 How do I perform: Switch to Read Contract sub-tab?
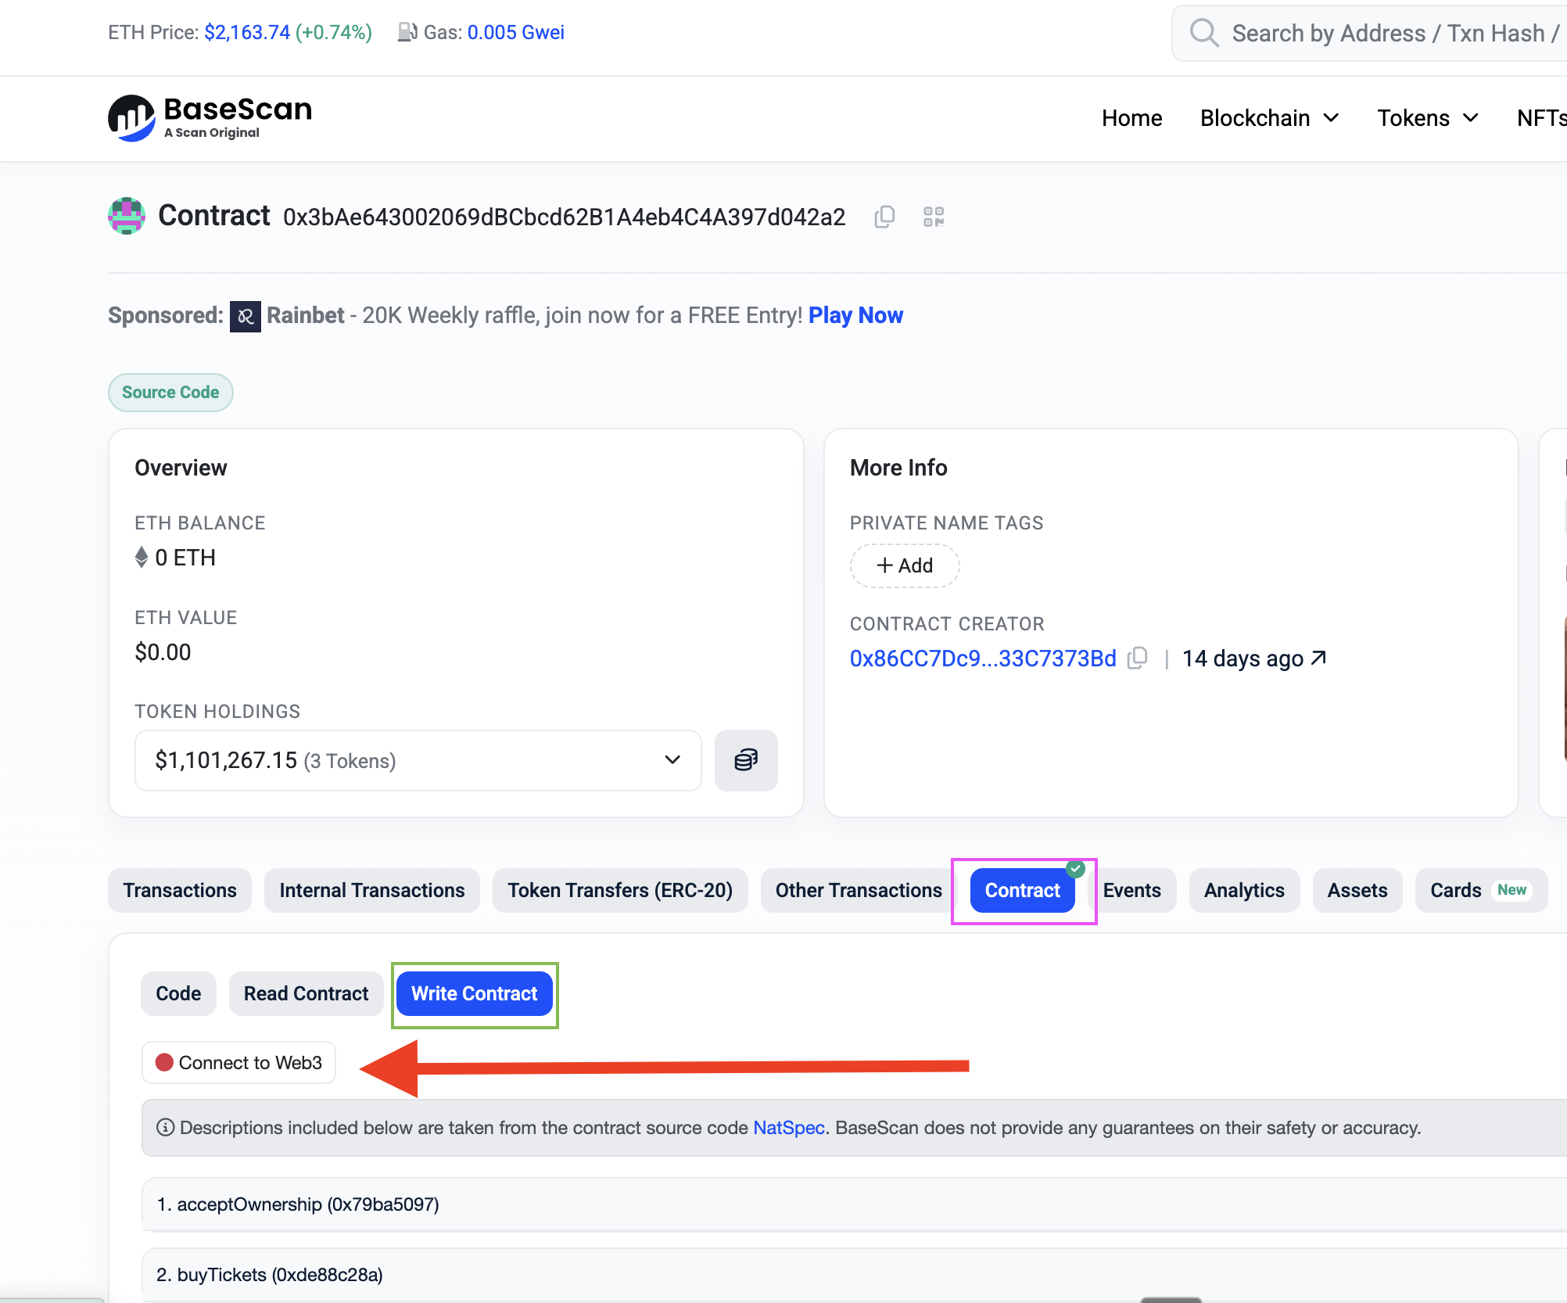pyautogui.click(x=306, y=993)
